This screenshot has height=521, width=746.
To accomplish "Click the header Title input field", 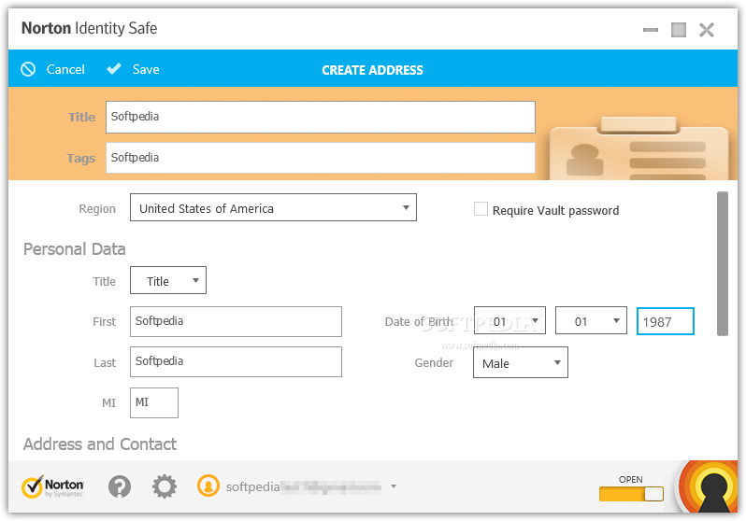I will (321, 117).
